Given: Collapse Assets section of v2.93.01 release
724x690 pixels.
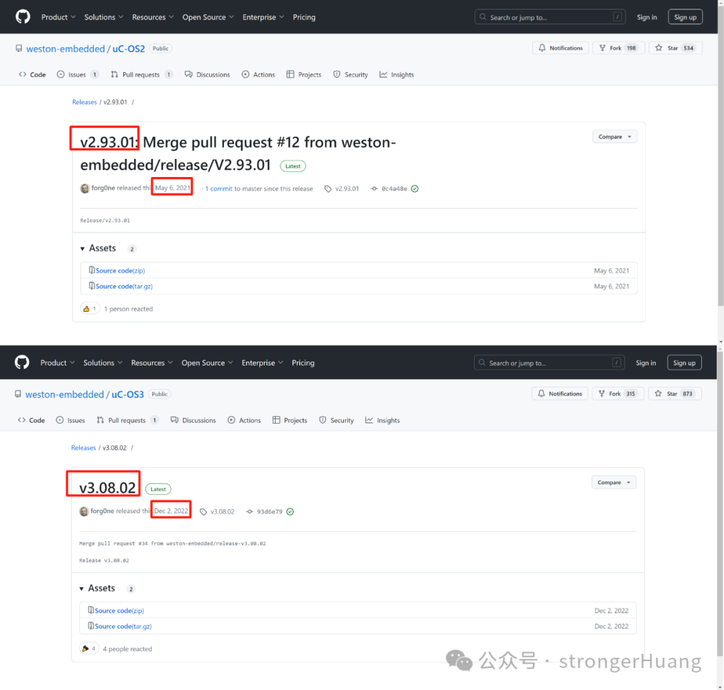Looking at the screenshot, I should 99,249.
